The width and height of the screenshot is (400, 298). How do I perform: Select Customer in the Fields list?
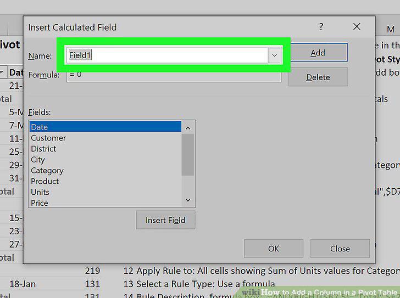click(x=105, y=138)
